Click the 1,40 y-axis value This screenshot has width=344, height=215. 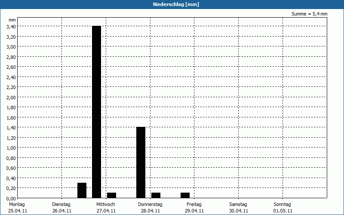[11, 128]
